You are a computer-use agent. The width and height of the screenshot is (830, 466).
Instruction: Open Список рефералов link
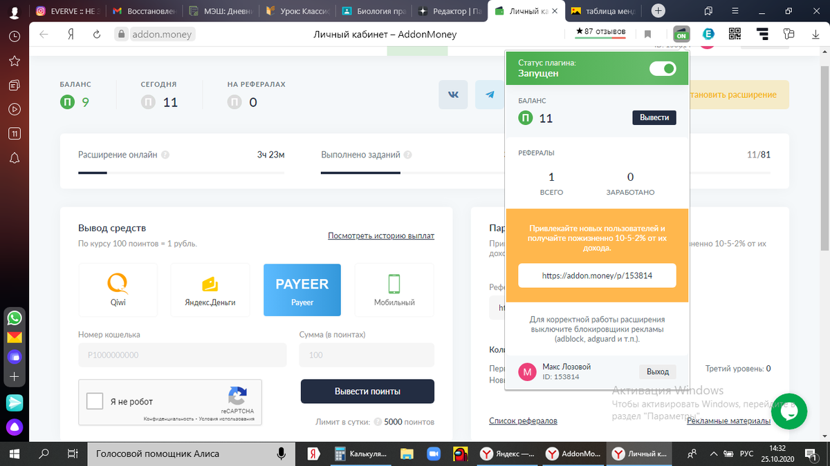tap(523, 420)
